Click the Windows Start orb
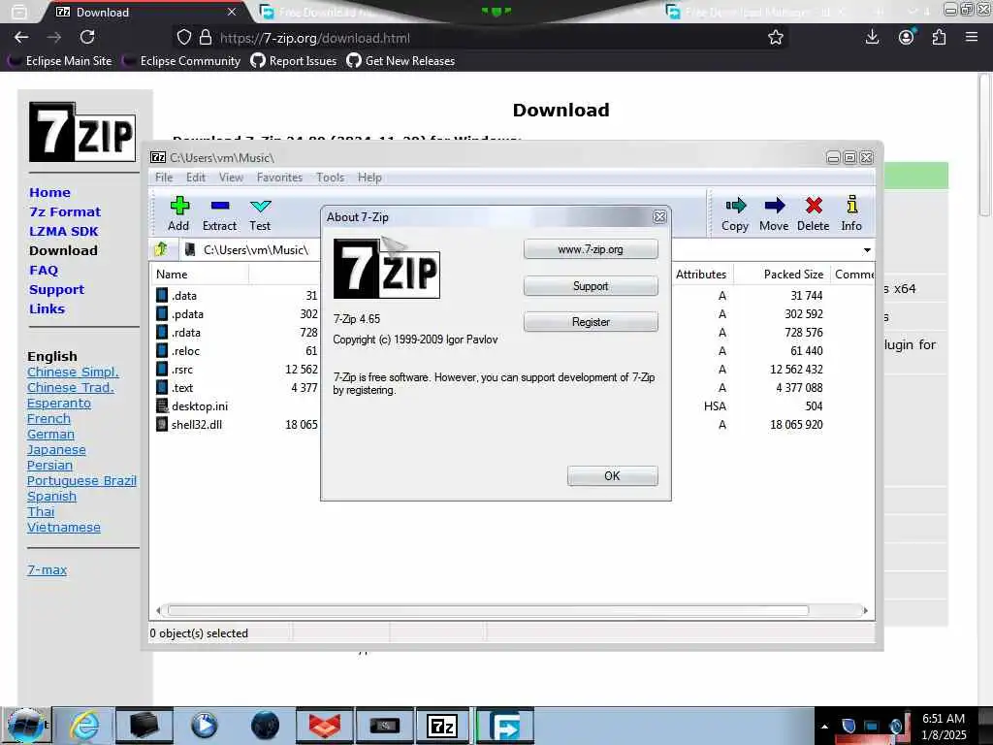The width and height of the screenshot is (993, 745). [26, 726]
